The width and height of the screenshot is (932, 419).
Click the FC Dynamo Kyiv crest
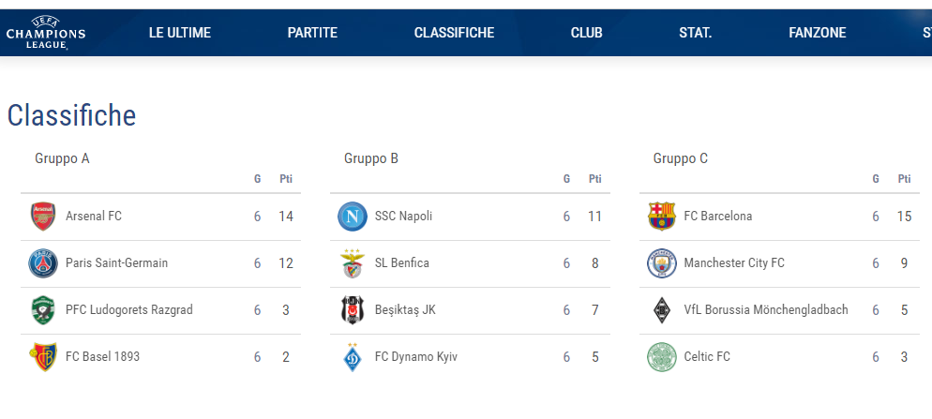pyautogui.click(x=353, y=357)
